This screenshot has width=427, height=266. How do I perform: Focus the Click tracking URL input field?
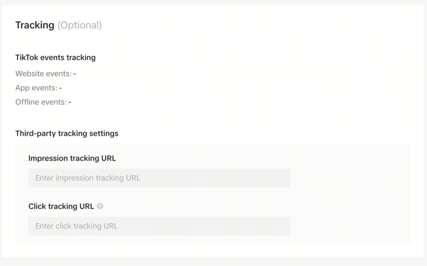point(159,226)
